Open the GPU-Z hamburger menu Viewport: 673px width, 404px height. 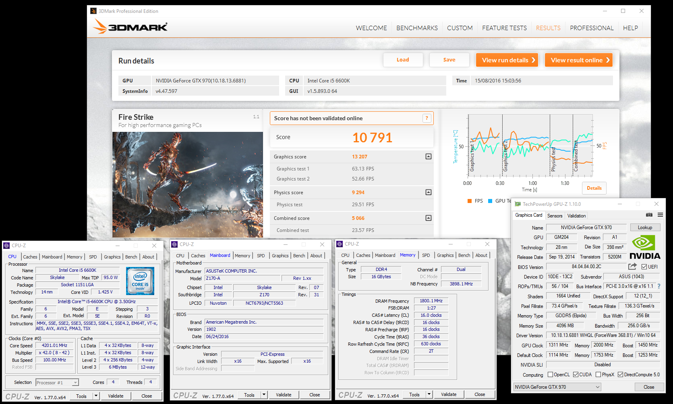click(661, 215)
